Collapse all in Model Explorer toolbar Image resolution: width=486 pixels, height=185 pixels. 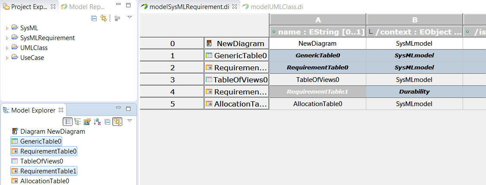[107, 122]
